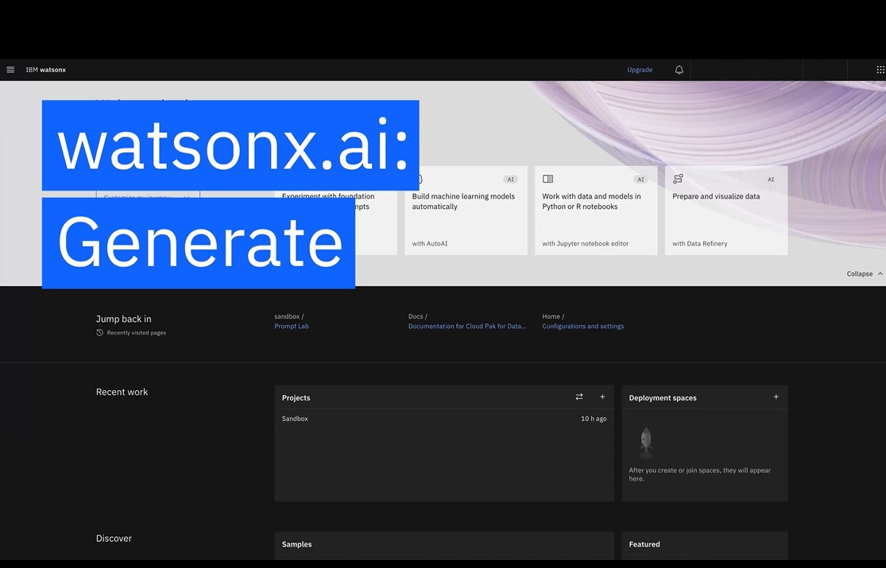Go to Configurations and settings link
Screen dimensions: 886x568
click(582, 327)
